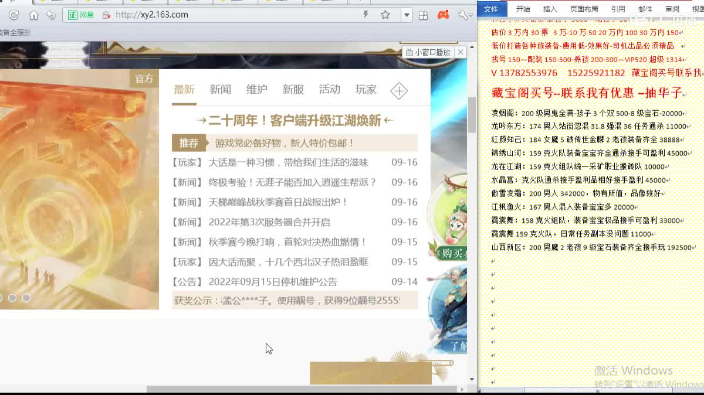Click the line starting 红颜知己：184女魔
The height and width of the screenshot is (395, 704).
pyautogui.click(x=585, y=140)
